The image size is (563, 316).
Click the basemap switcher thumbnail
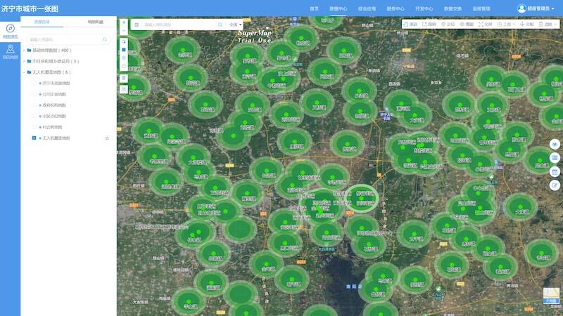(551, 295)
